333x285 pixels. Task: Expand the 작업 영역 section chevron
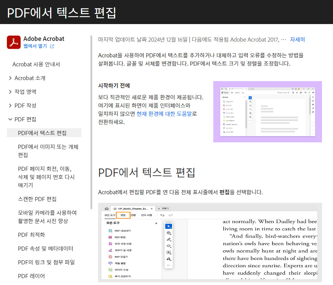pos(10,92)
